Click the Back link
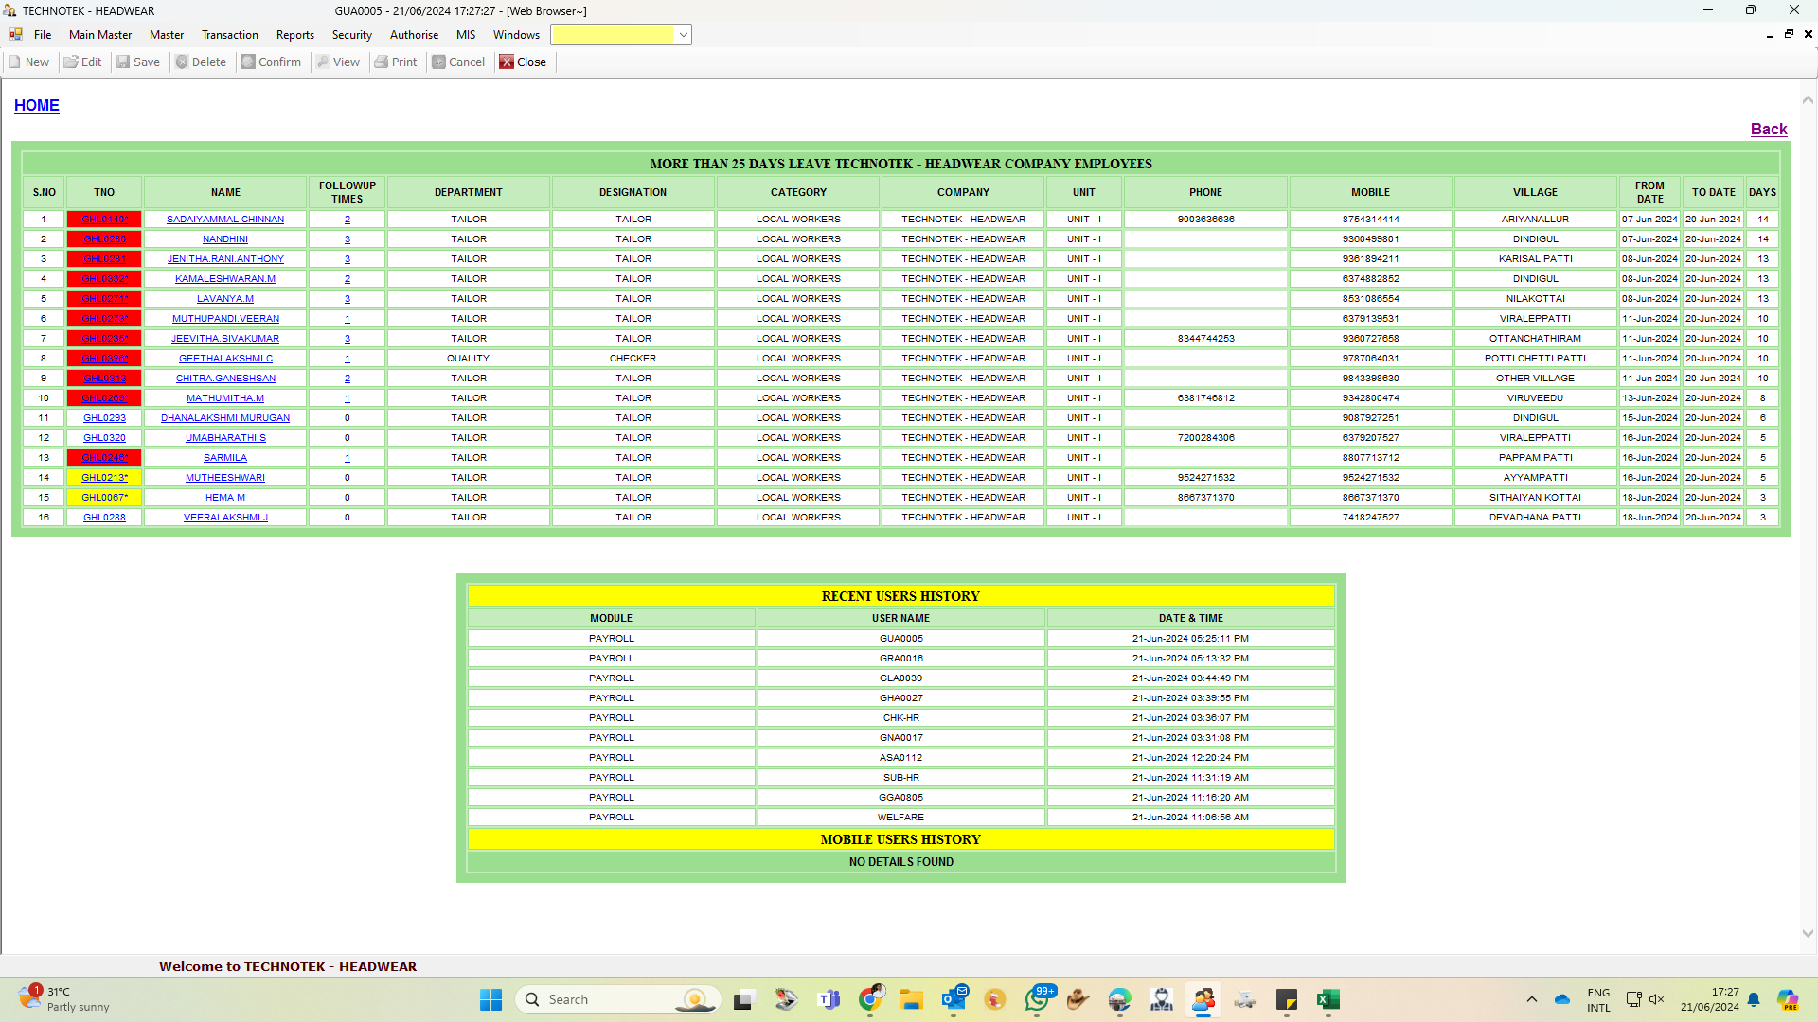 tap(1768, 130)
